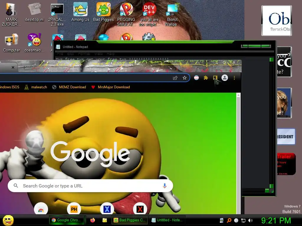Screen dimensions: 302x226
Task: Click the share icon in Chrome's address bar
Action: coord(175,78)
